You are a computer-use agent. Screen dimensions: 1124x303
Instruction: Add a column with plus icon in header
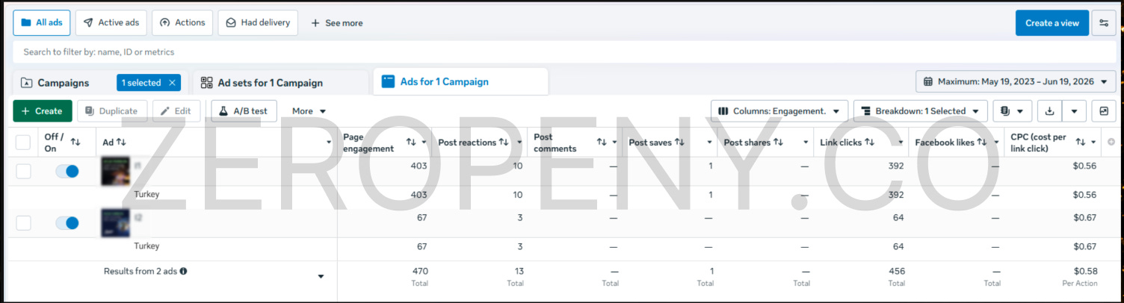[x=1111, y=142]
